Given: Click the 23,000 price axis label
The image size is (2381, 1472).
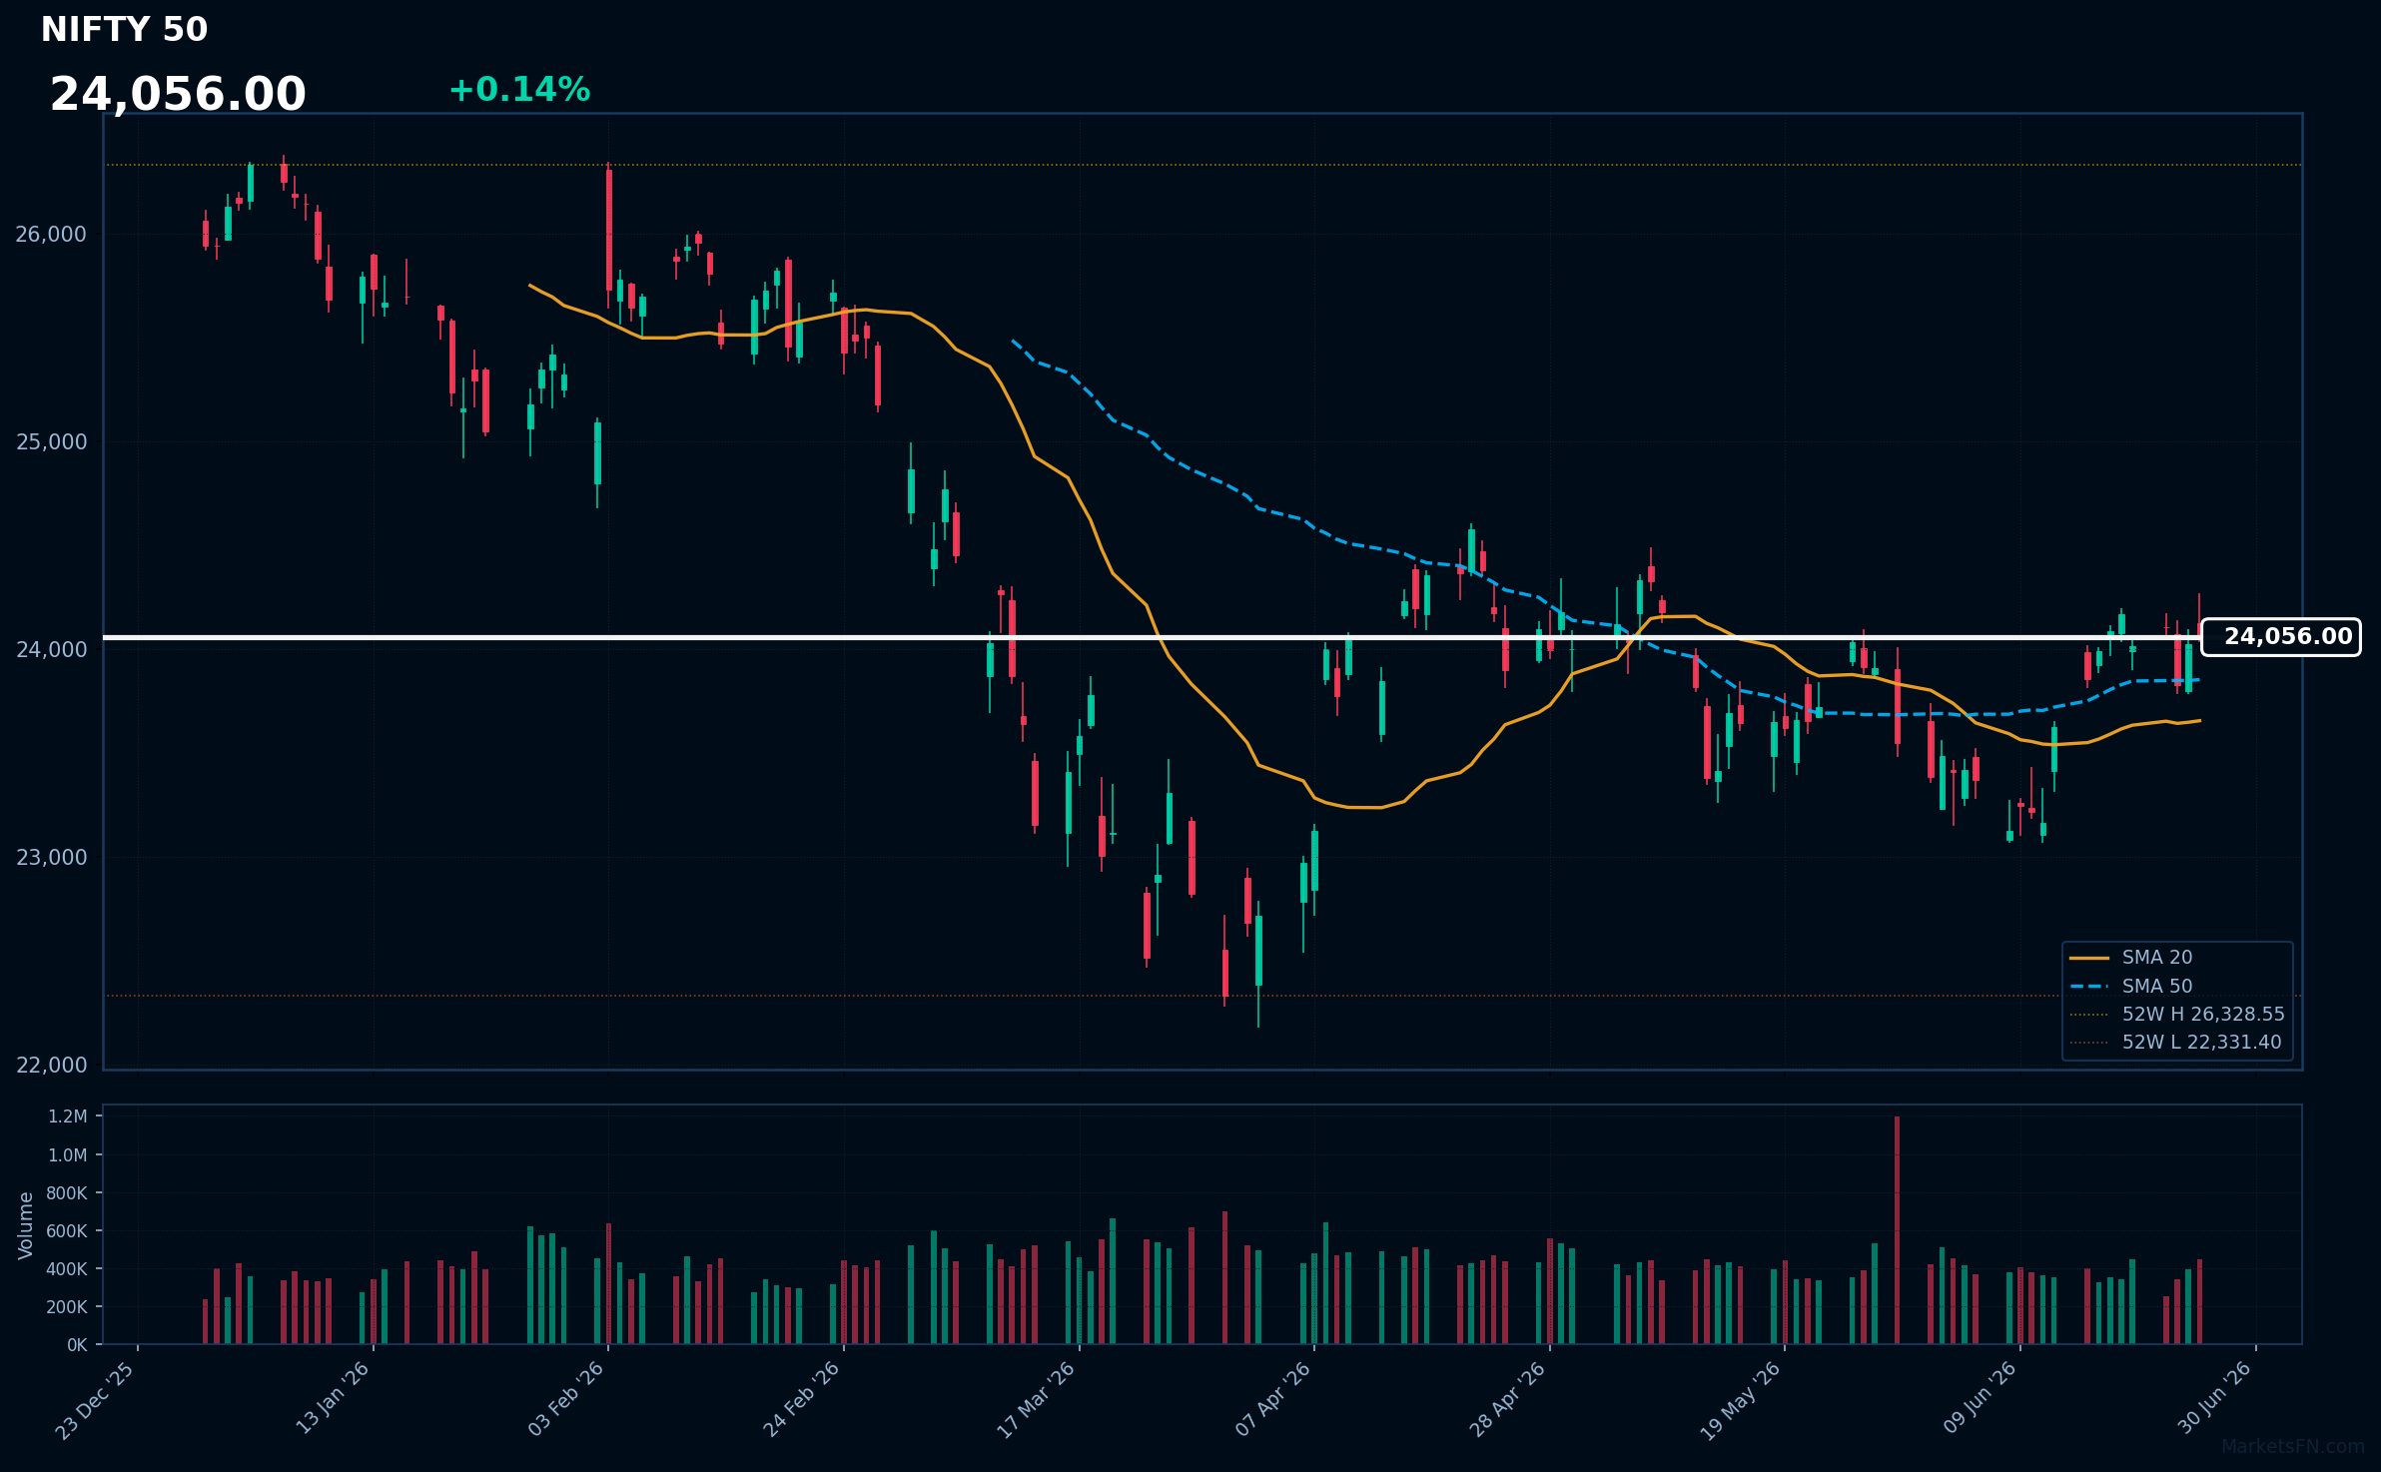Looking at the screenshot, I should click(x=51, y=858).
